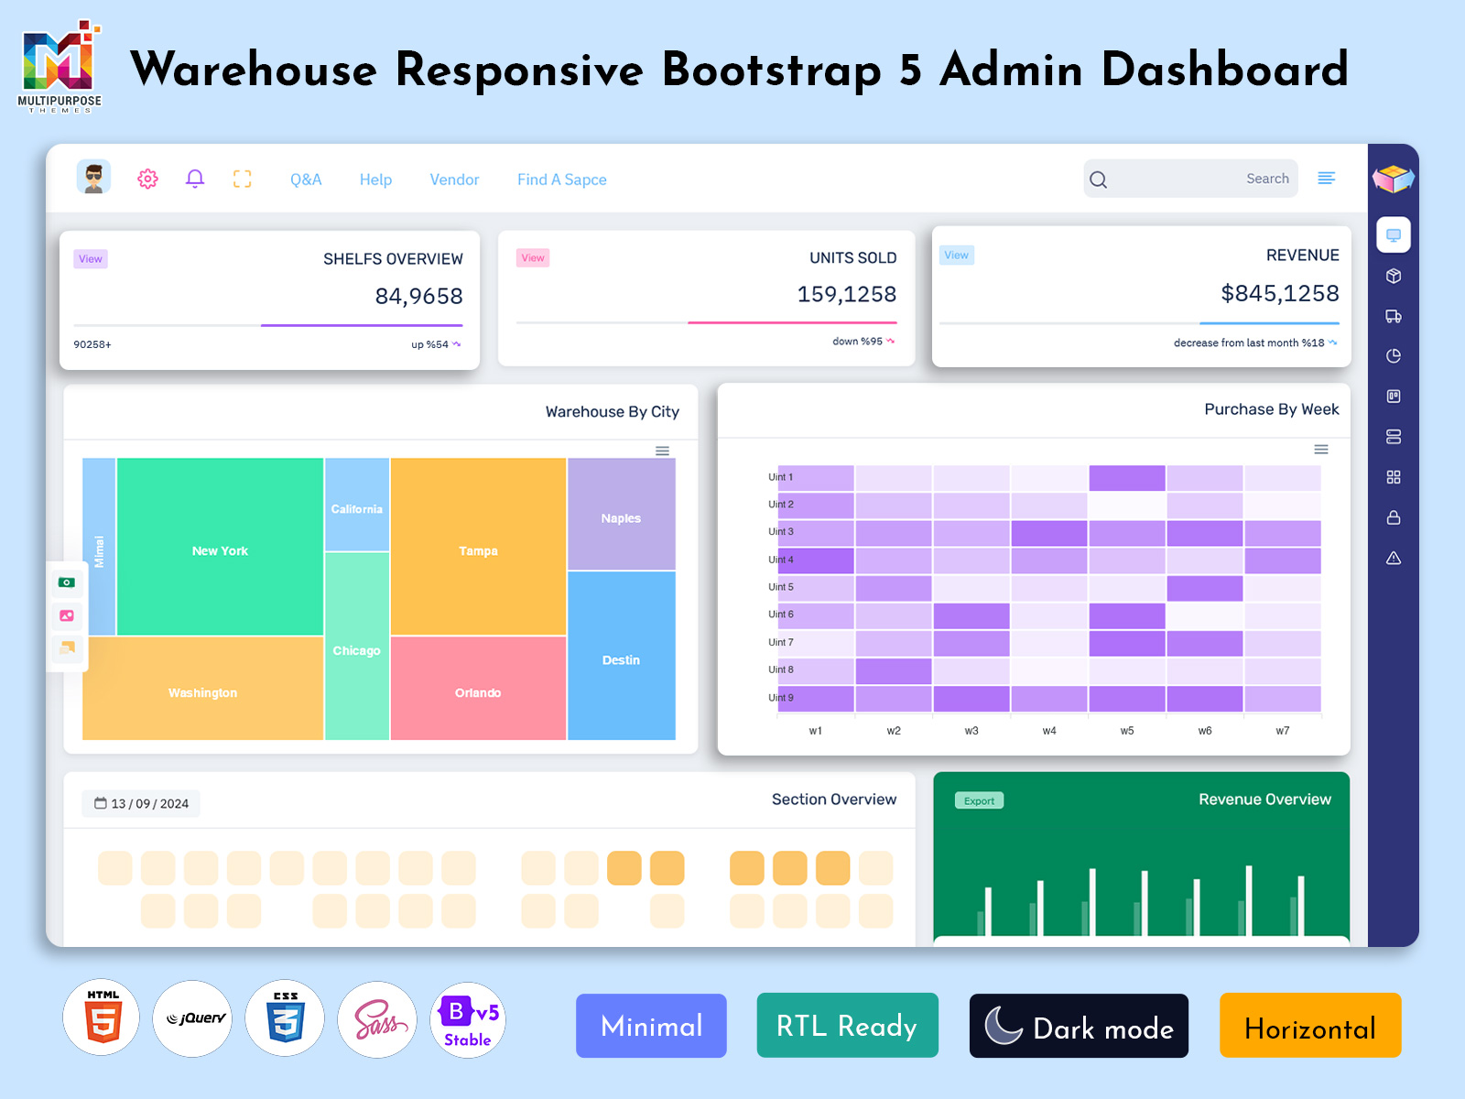Viewport: 1465px width, 1099px height.
Task: Select the settings gear icon
Action: pyautogui.click(x=147, y=179)
